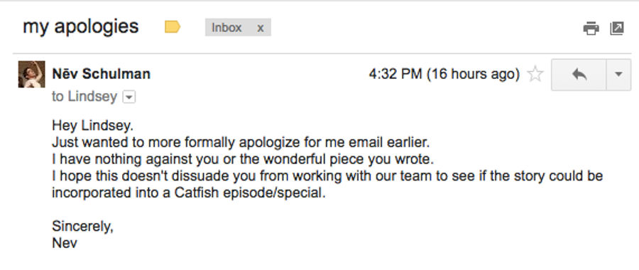Open the sender's profile photo thumbnail
The height and width of the screenshot is (270, 639).
[x=31, y=74]
